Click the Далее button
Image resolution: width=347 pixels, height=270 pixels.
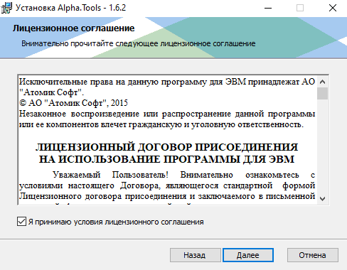pos(248,255)
